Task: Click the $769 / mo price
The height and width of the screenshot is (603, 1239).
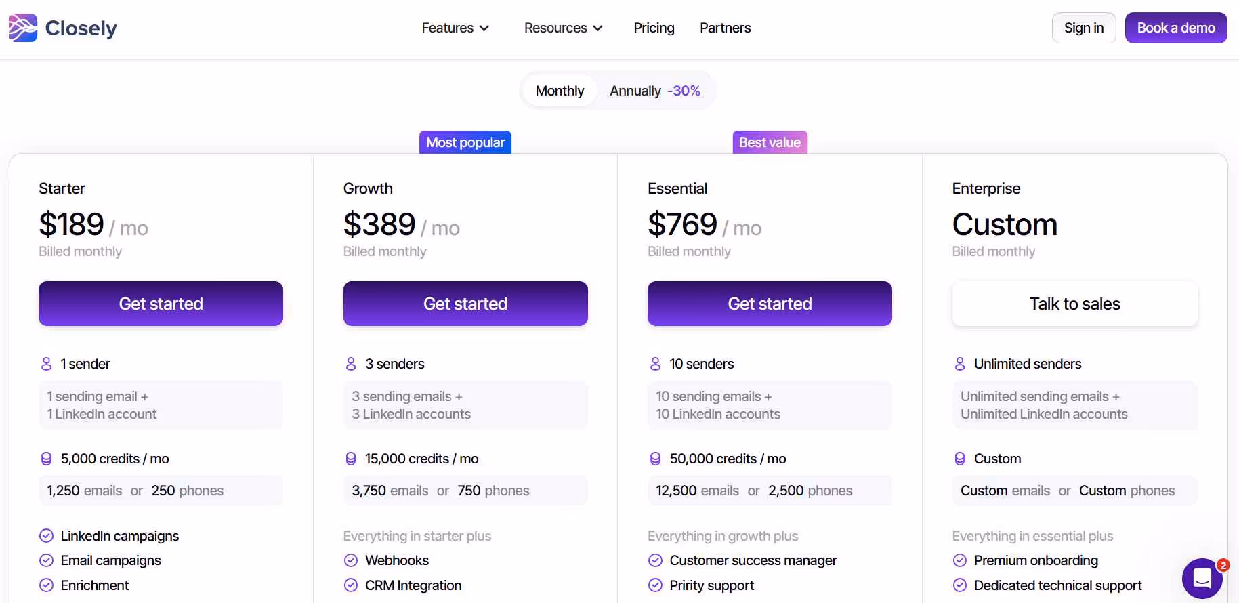Action: (705, 225)
